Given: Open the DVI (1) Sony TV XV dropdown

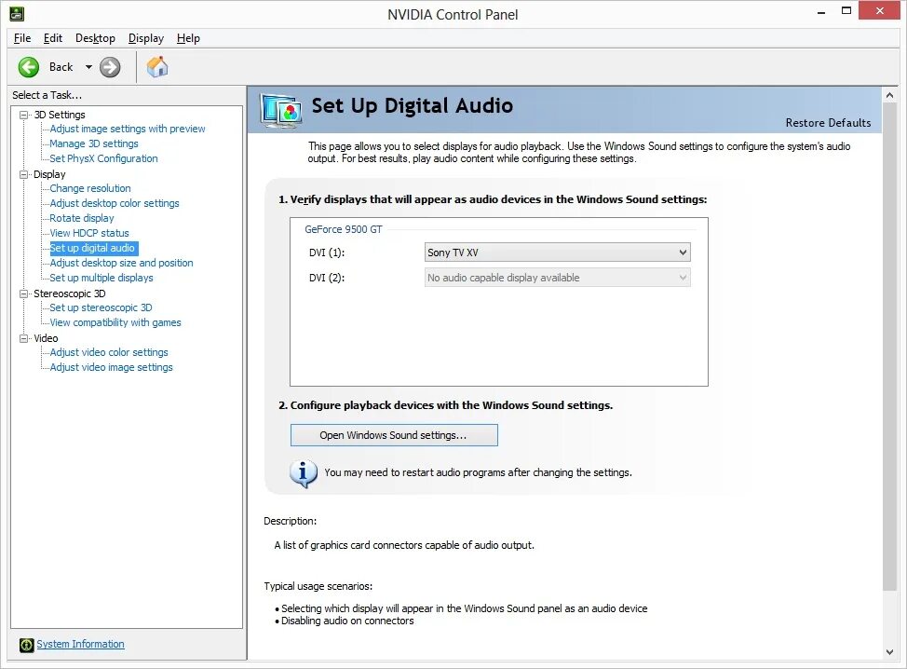Looking at the screenshot, I should 558,253.
